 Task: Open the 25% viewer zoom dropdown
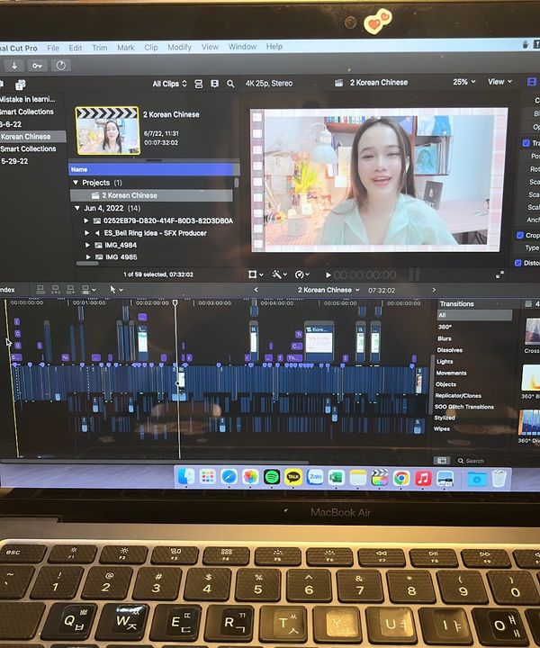464,82
